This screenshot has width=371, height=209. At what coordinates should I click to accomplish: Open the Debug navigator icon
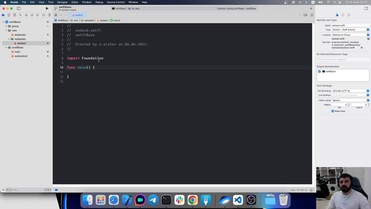click(x=38, y=15)
